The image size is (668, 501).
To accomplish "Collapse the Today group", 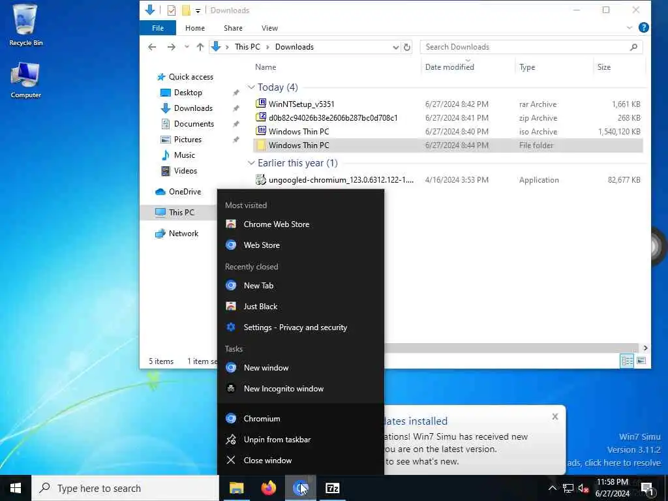I will [x=251, y=87].
